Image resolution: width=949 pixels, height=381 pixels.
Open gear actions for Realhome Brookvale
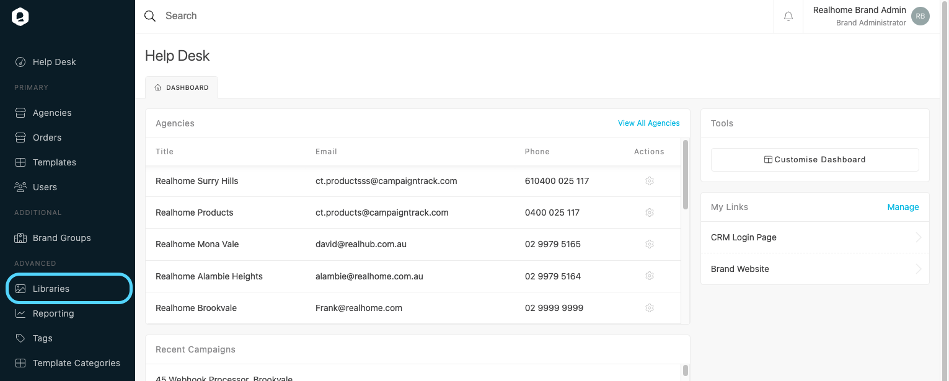[650, 308]
